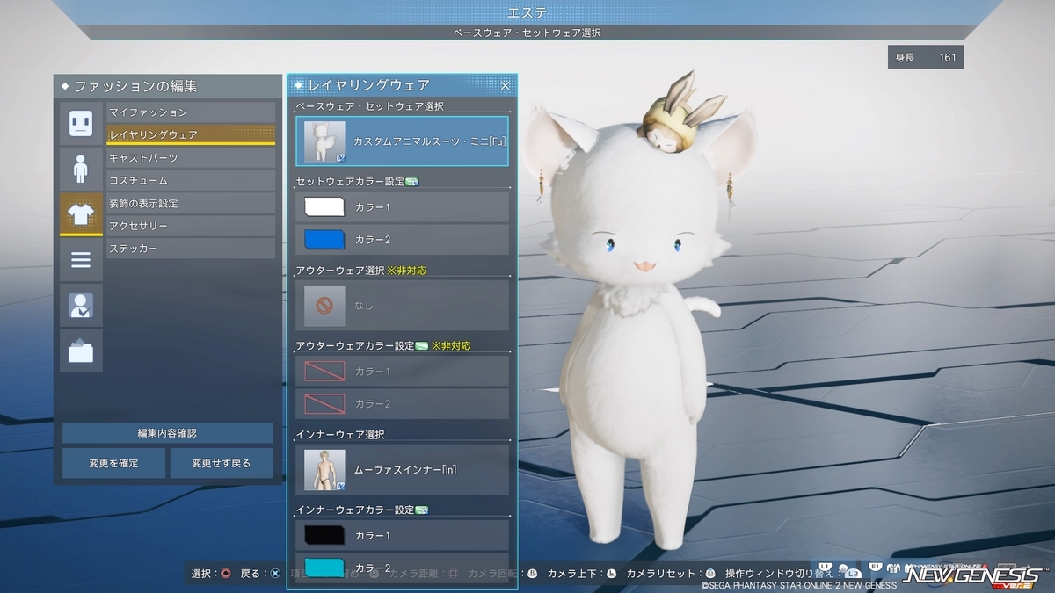Select レイヤリングウェア menu entry
This screenshot has width=1055, height=593.
click(x=191, y=135)
